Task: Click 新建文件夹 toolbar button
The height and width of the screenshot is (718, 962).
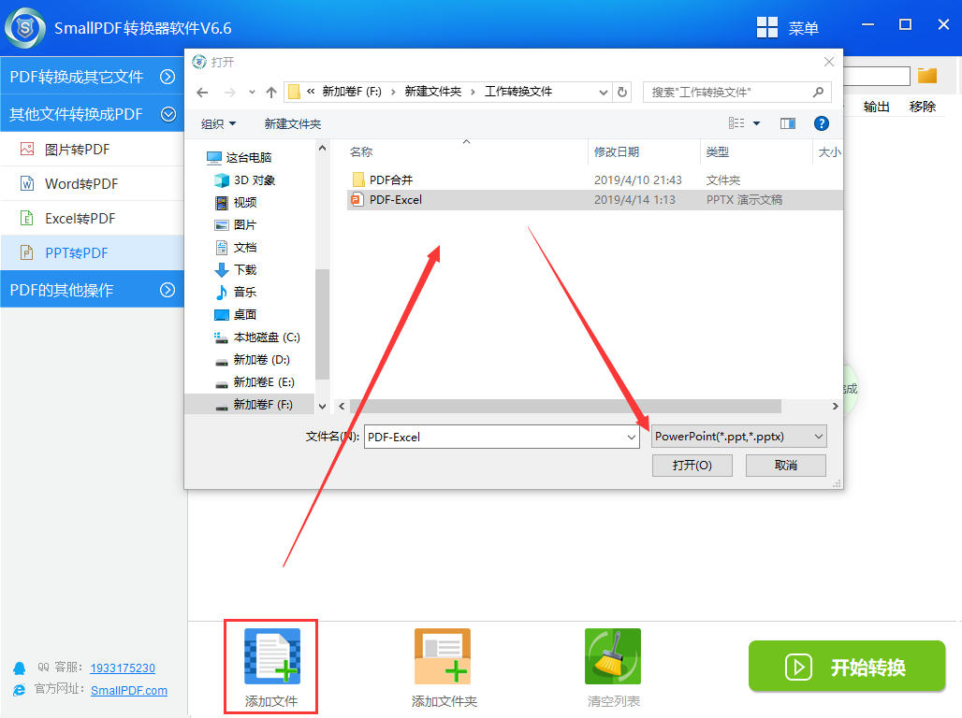Action: click(x=293, y=123)
